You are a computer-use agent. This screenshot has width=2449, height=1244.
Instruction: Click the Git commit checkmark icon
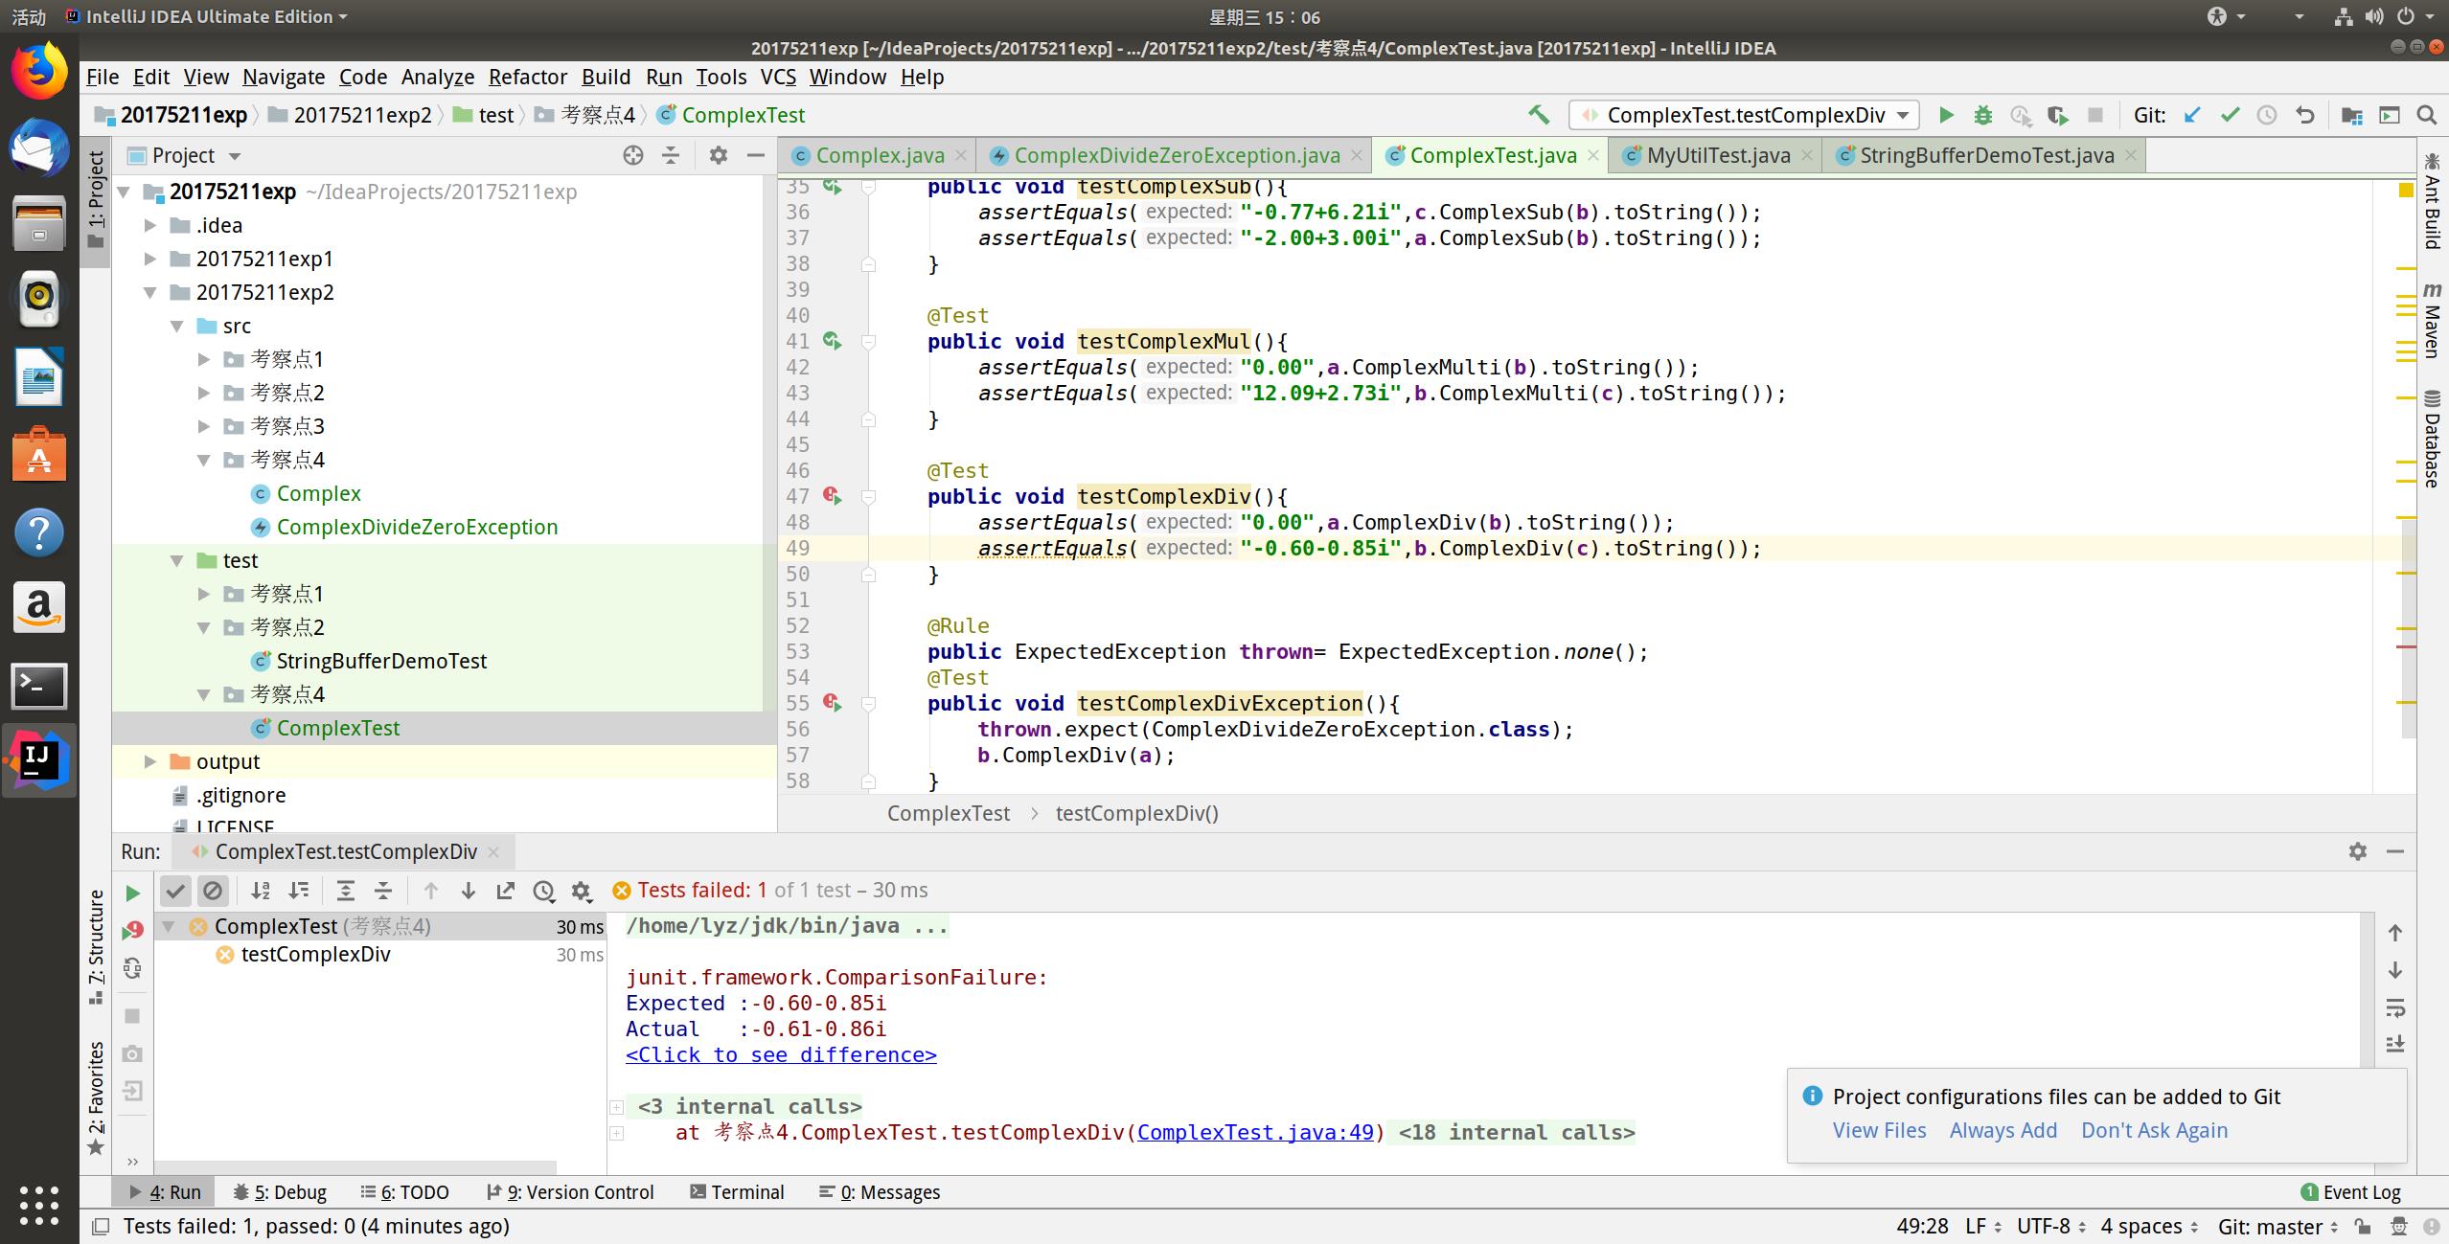pos(2230,115)
